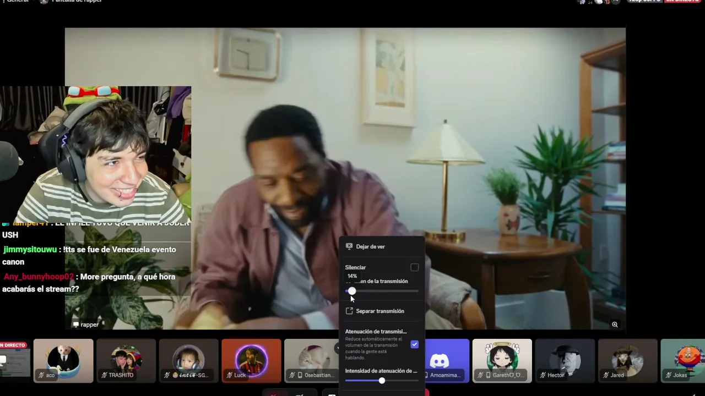This screenshot has height=396, width=705.
Task: Tick the Silenciar checkbox
Action: 414,267
